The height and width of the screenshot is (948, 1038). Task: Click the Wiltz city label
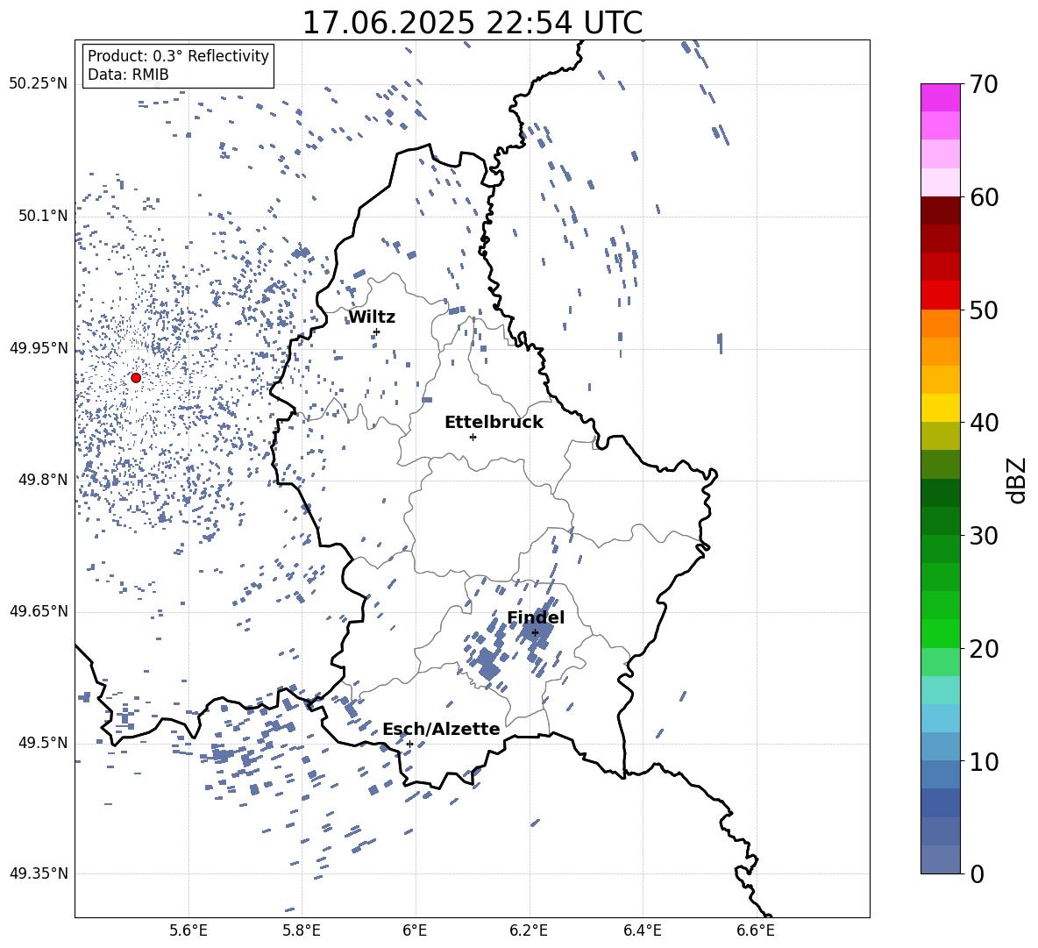coord(372,317)
